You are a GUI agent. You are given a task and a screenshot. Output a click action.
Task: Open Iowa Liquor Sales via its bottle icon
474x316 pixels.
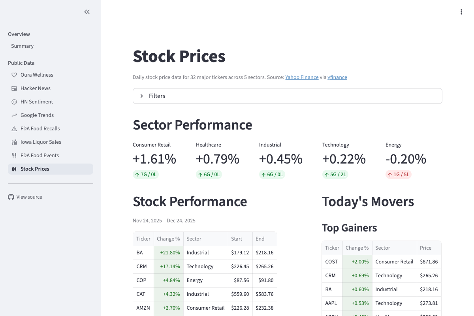click(x=14, y=142)
